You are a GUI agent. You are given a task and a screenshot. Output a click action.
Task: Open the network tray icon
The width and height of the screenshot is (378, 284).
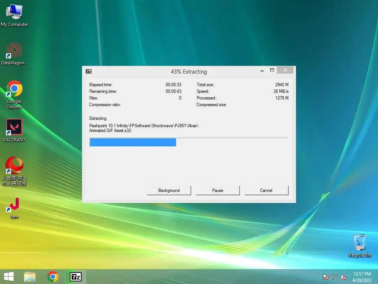coord(334,277)
